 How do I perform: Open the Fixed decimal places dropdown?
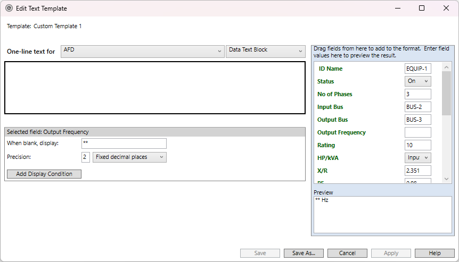[x=129, y=157]
